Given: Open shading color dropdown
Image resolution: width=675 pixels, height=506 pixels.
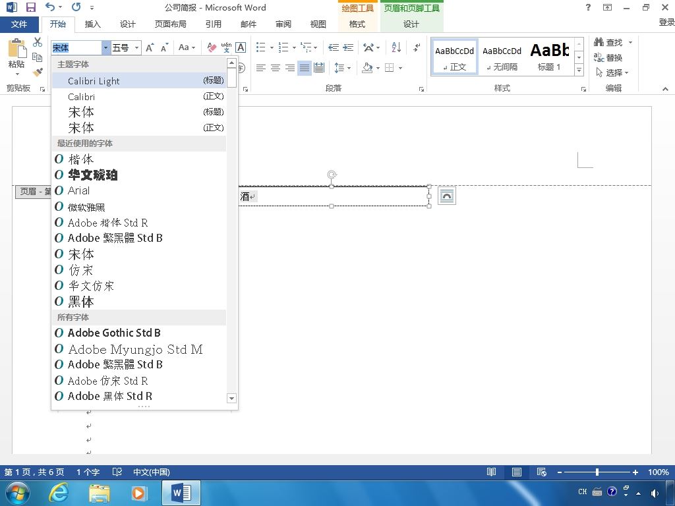Looking at the screenshot, I should (378, 68).
